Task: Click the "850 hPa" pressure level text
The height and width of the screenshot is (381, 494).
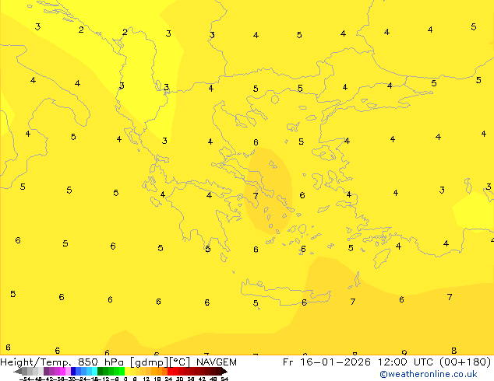Action: click(x=101, y=362)
